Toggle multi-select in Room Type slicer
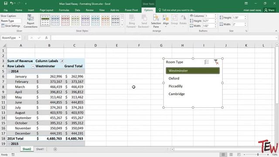Screen dimensions: 279x157 206,62
